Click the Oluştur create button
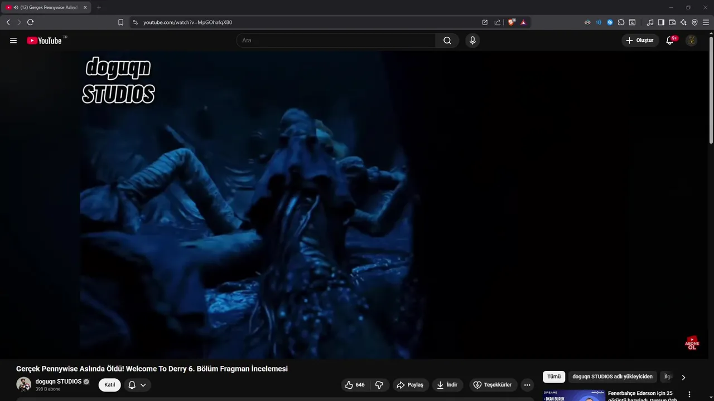Viewport: 714px width, 401px height. click(640, 41)
